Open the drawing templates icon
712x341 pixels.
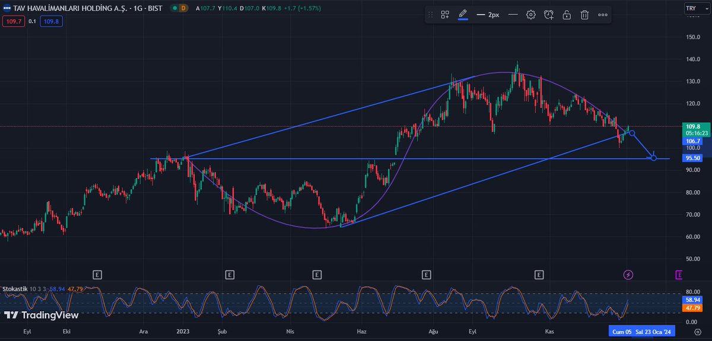point(445,15)
